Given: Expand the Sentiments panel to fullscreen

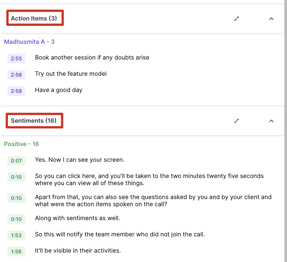Looking at the screenshot, I should click(236, 121).
